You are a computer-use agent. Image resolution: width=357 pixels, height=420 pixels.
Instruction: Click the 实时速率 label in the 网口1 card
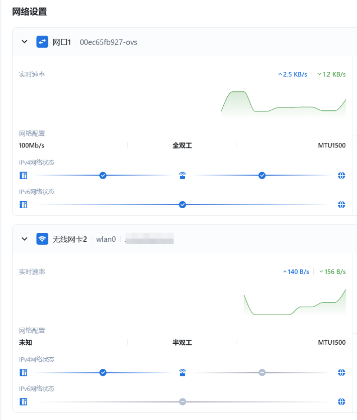click(x=32, y=74)
